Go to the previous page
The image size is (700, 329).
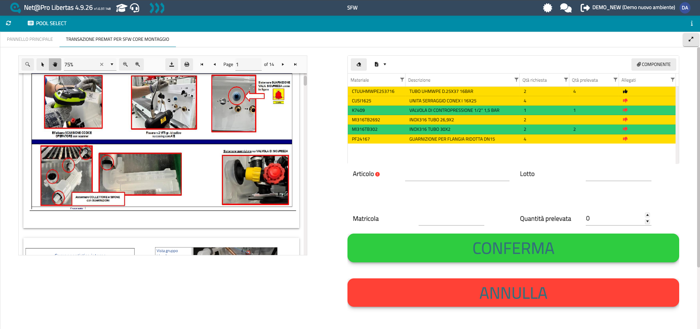point(215,64)
